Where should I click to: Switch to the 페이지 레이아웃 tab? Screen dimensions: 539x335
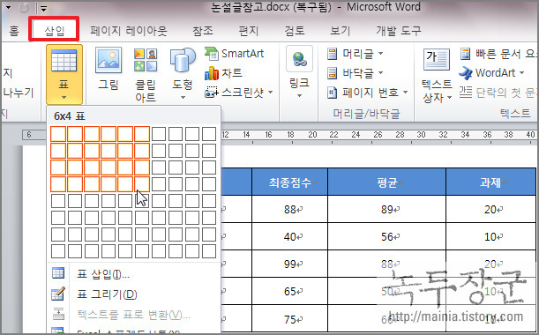pos(129,31)
